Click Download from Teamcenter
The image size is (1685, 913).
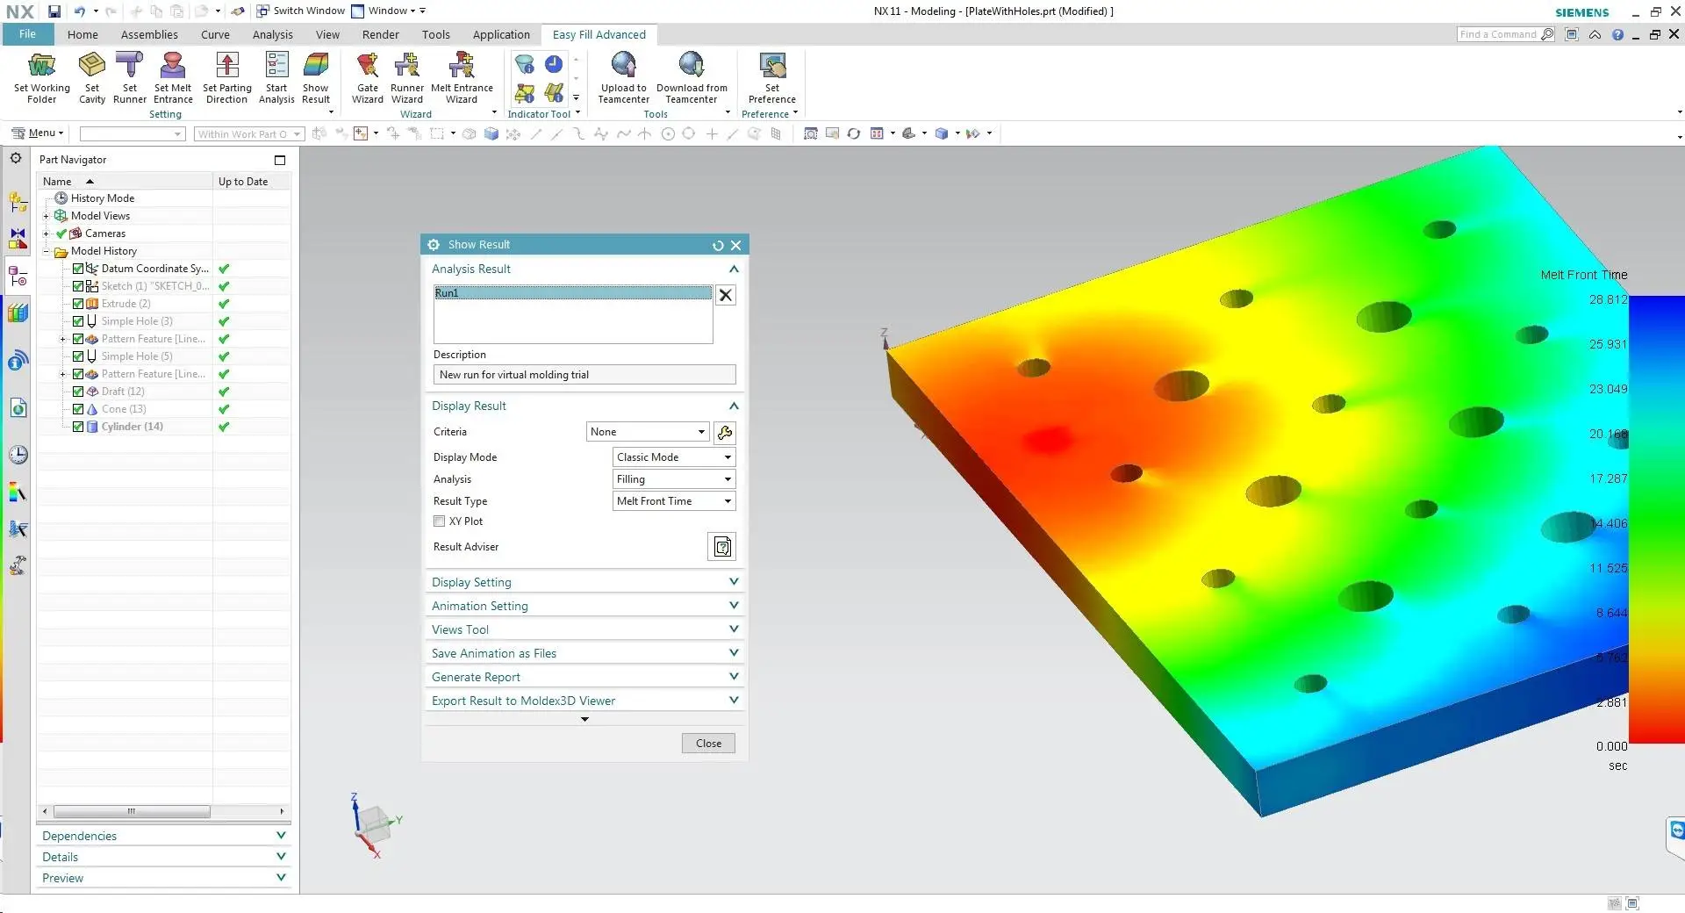[692, 78]
